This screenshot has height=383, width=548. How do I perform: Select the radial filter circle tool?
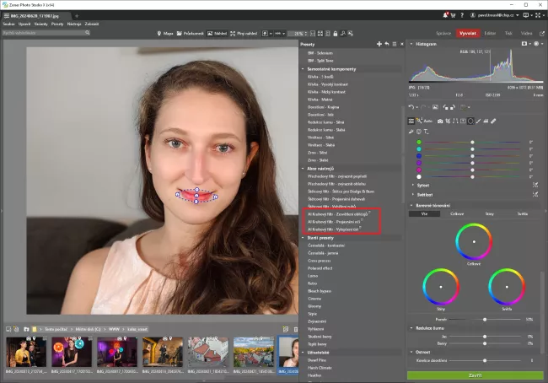[x=470, y=120]
